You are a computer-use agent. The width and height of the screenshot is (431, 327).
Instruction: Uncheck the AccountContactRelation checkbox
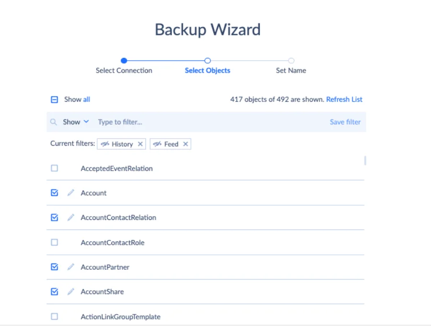pyautogui.click(x=55, y=218)
